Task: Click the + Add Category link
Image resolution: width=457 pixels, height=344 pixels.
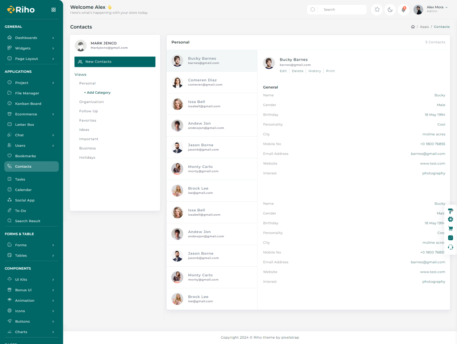Action: pos(97,93)
